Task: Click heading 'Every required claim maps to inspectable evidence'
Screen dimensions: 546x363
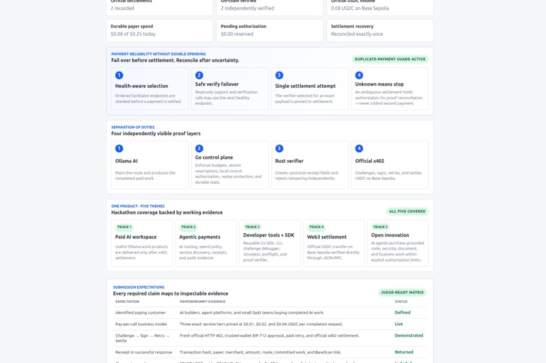Action: (171, 293)
